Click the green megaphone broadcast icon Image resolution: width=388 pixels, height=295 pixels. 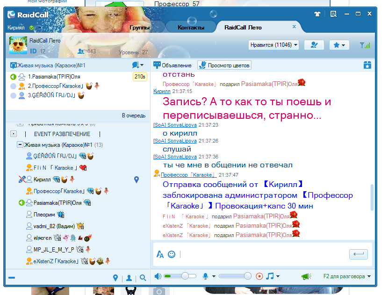pyautogui.click(x=306, y=276)
